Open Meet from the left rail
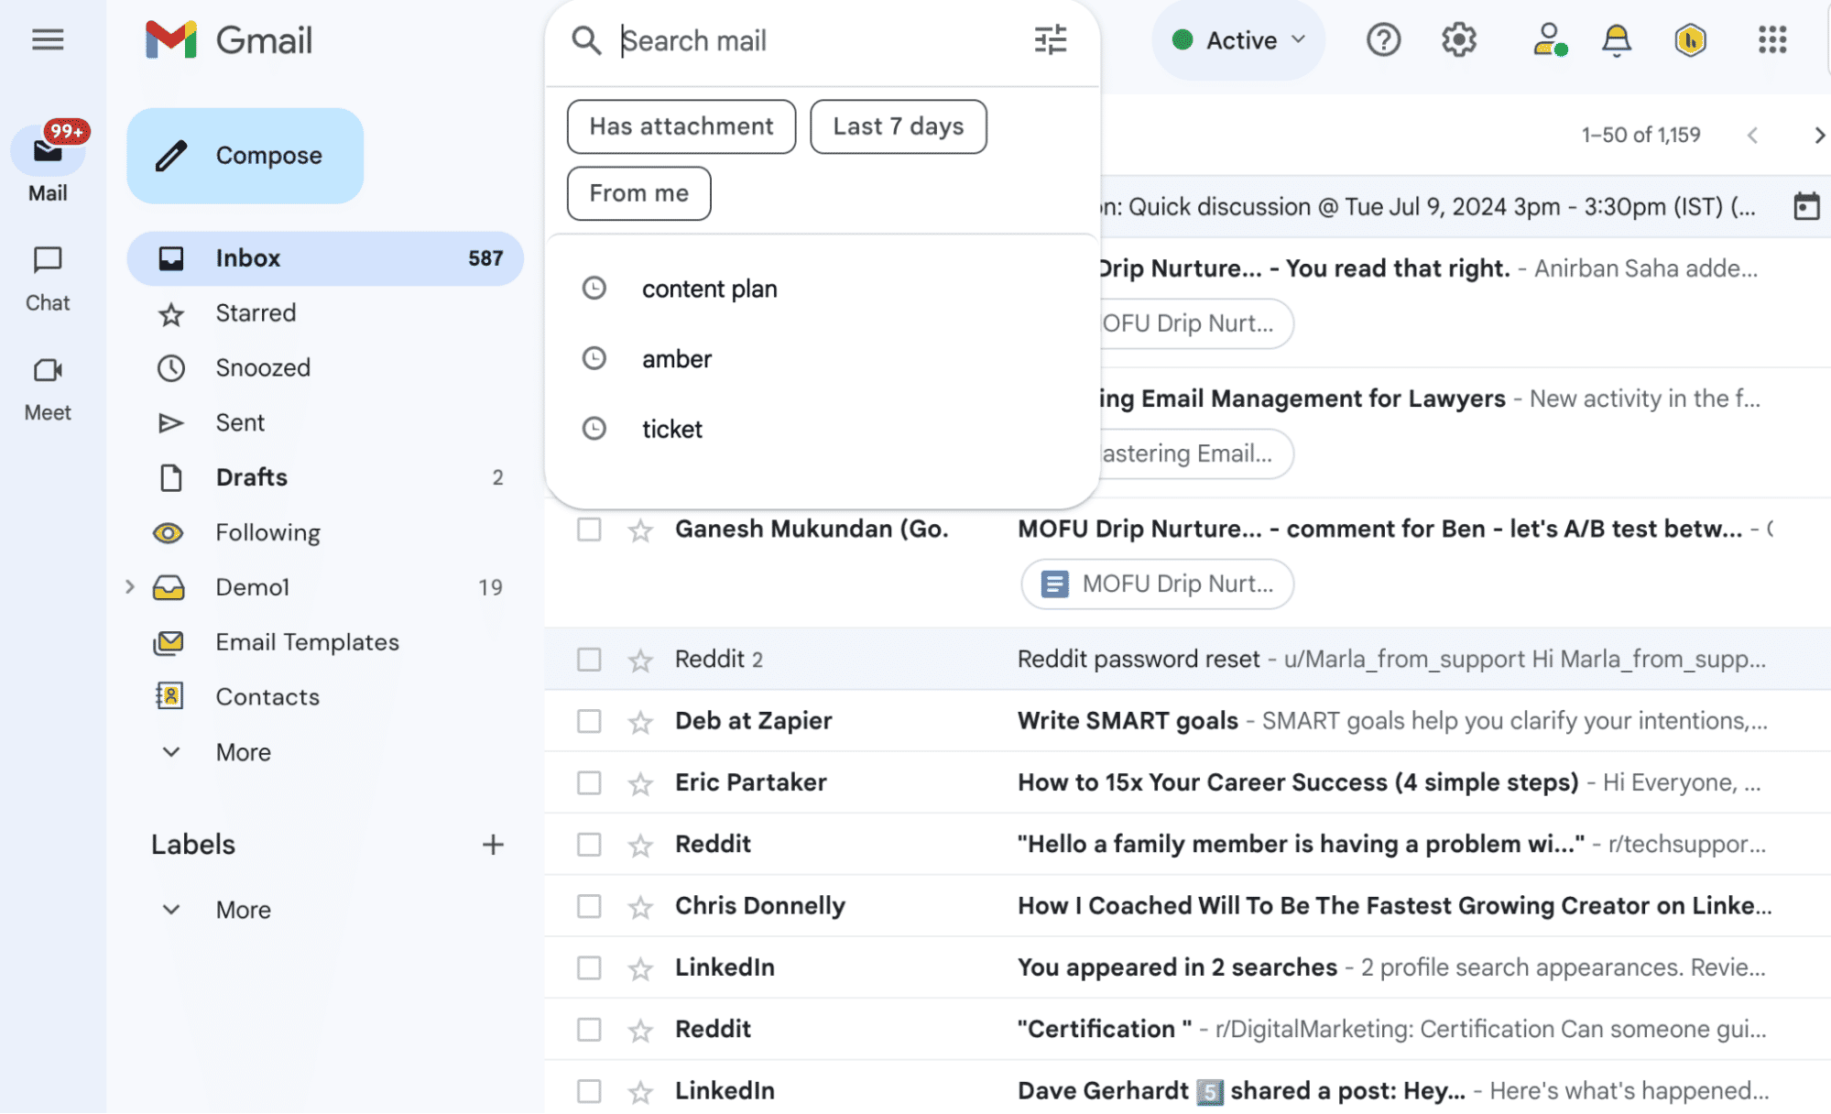This screenshot has width=1831, height=1114. [x=47, y=371]
